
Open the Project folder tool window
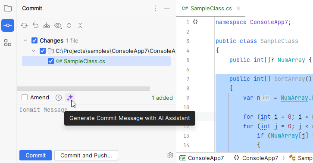click(8, 8)
